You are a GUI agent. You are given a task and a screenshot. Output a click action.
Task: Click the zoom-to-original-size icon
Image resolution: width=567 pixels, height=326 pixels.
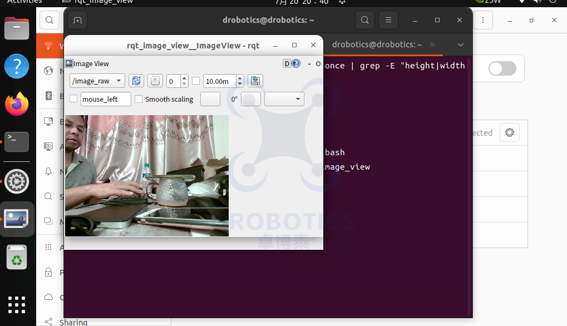click(155, 81)
